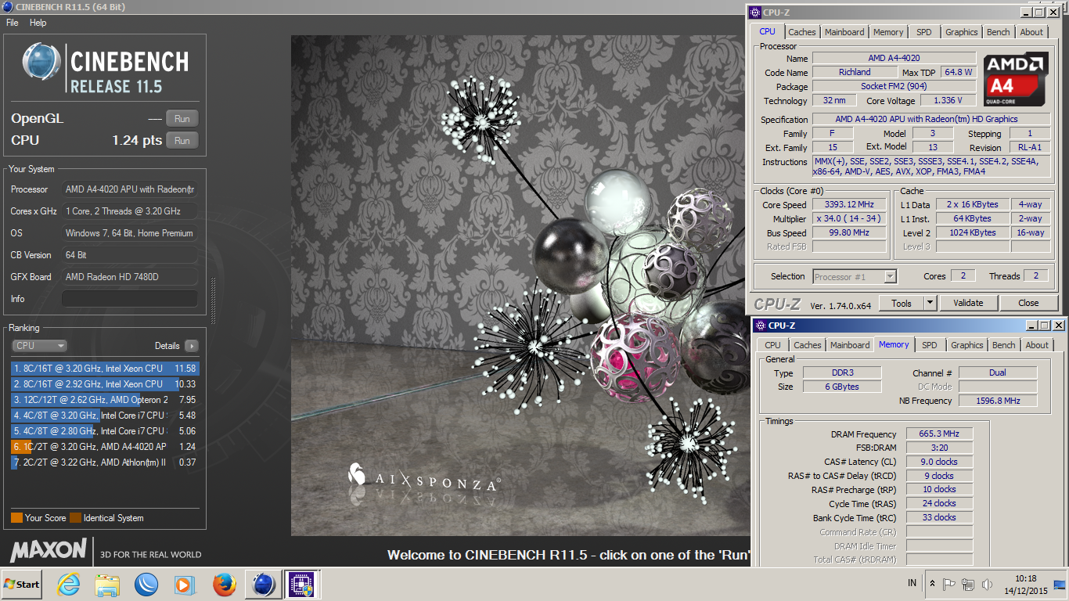
Task: Click the empty Info input field
Action: [130, 299]
